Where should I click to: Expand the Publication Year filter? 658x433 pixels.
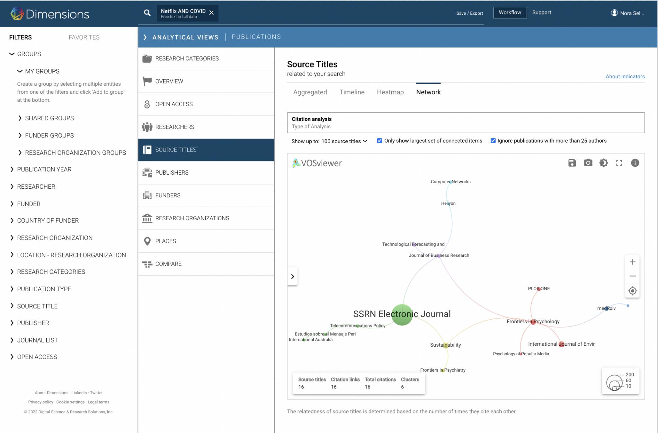coord(44,169)
